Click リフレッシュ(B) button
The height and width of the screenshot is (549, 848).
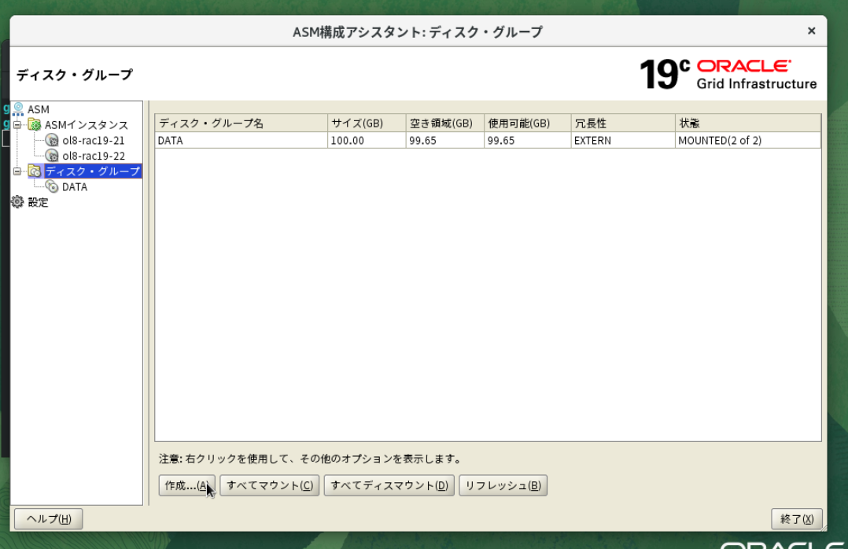pos(503,485)
